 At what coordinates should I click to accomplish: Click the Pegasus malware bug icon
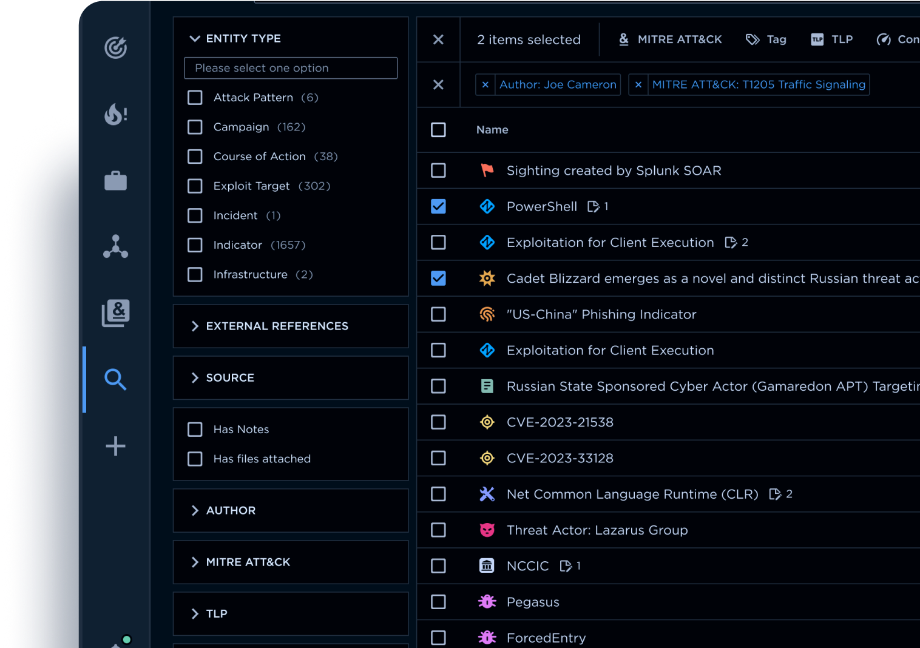point(487,602)
